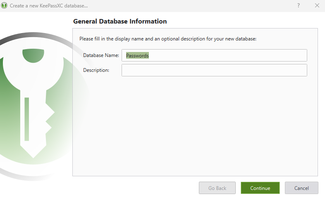Click the empty middle area of title bar
Screen dimensions: 325x199
186,6
